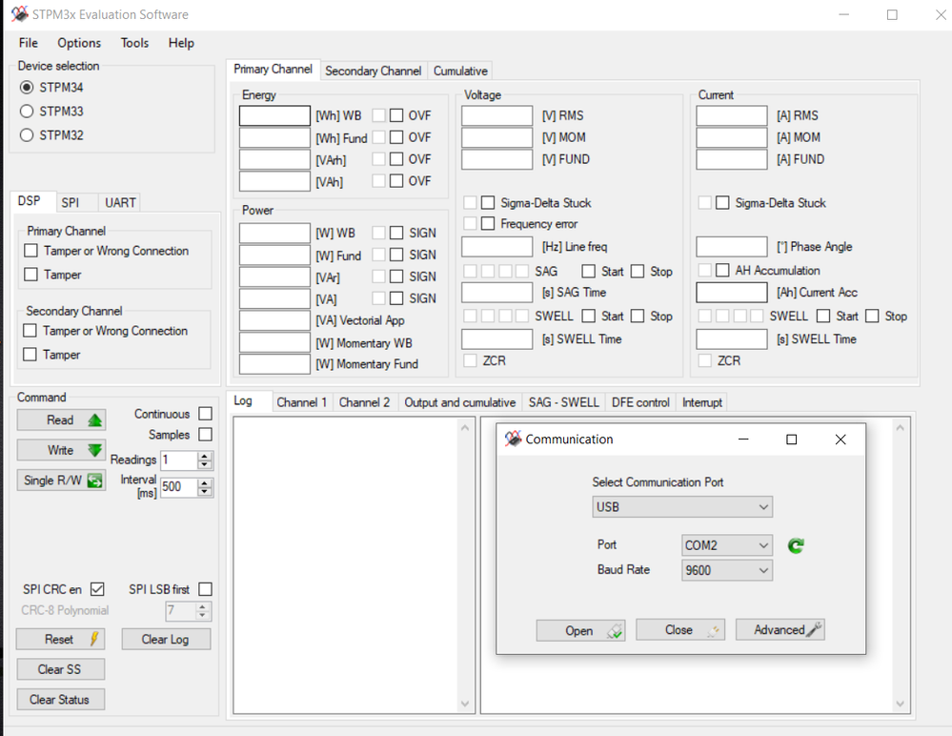952x736 pixels.
Task: Click the Clear Status button
Action: pos(61,700)
